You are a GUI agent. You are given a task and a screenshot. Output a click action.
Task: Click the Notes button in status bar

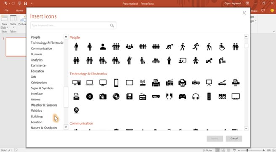207,150
